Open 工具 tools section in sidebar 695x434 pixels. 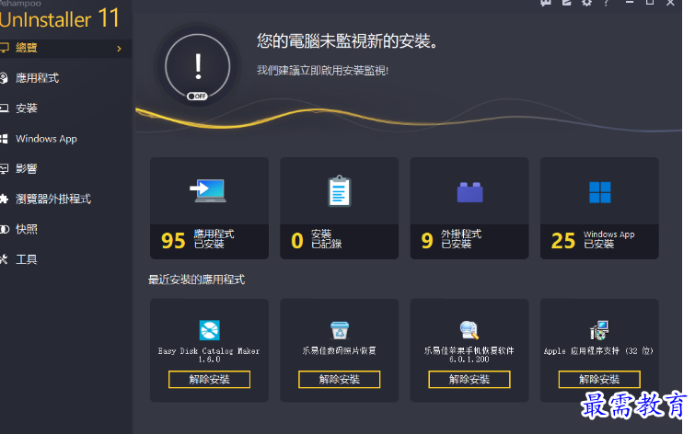(27, 259)
